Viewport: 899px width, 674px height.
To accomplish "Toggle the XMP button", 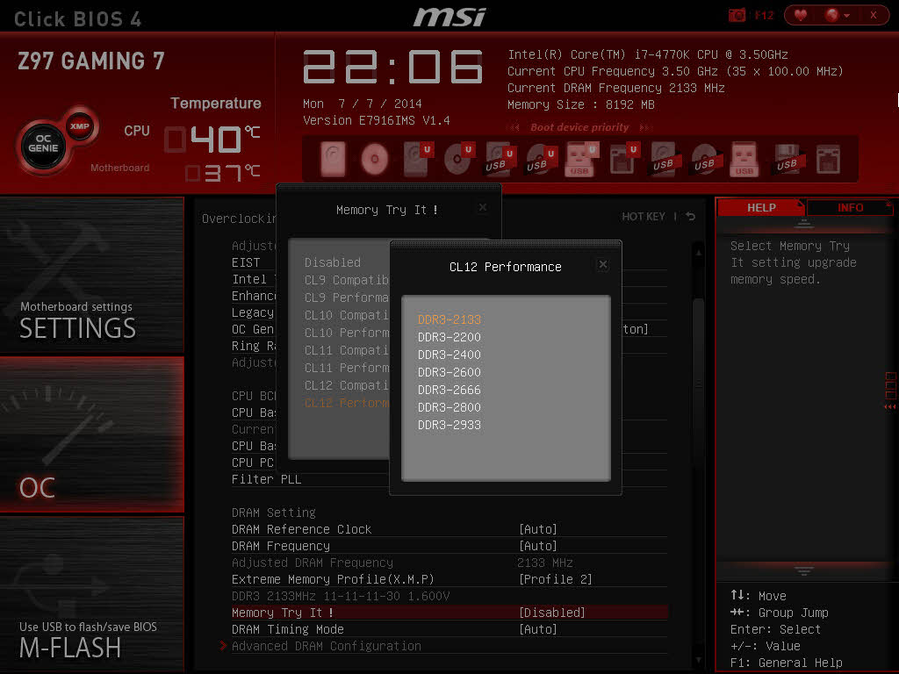I will [x=80, y=126].
